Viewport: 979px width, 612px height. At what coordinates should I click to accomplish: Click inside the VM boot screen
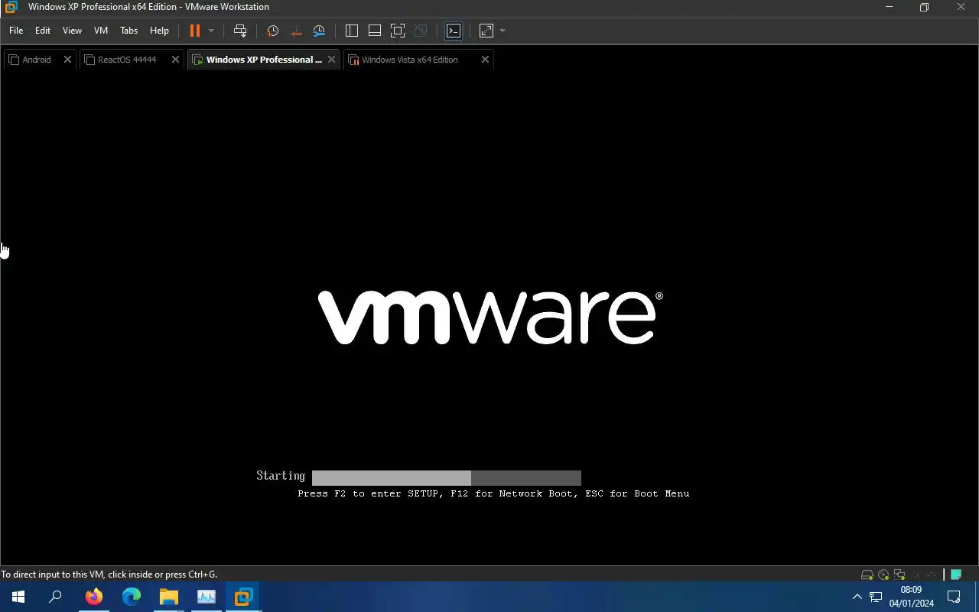pyautogui.click(x=489, y=317)
